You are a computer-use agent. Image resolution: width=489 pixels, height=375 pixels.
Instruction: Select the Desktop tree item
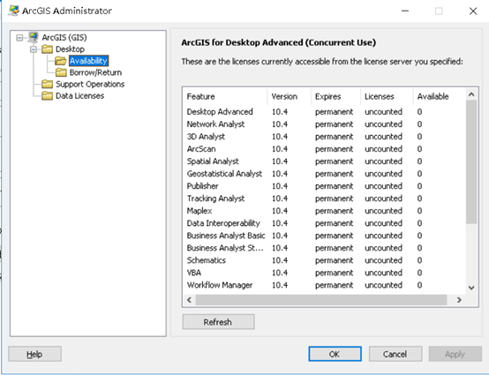(70, 49)
